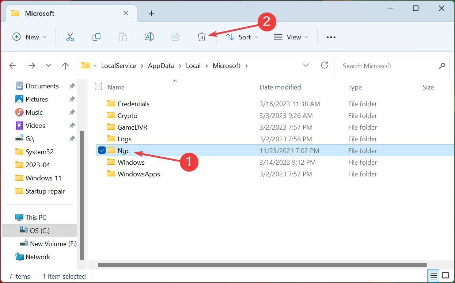Refresh the current folder view
This screenshot has height=283, width=455.
click(325, 65)
